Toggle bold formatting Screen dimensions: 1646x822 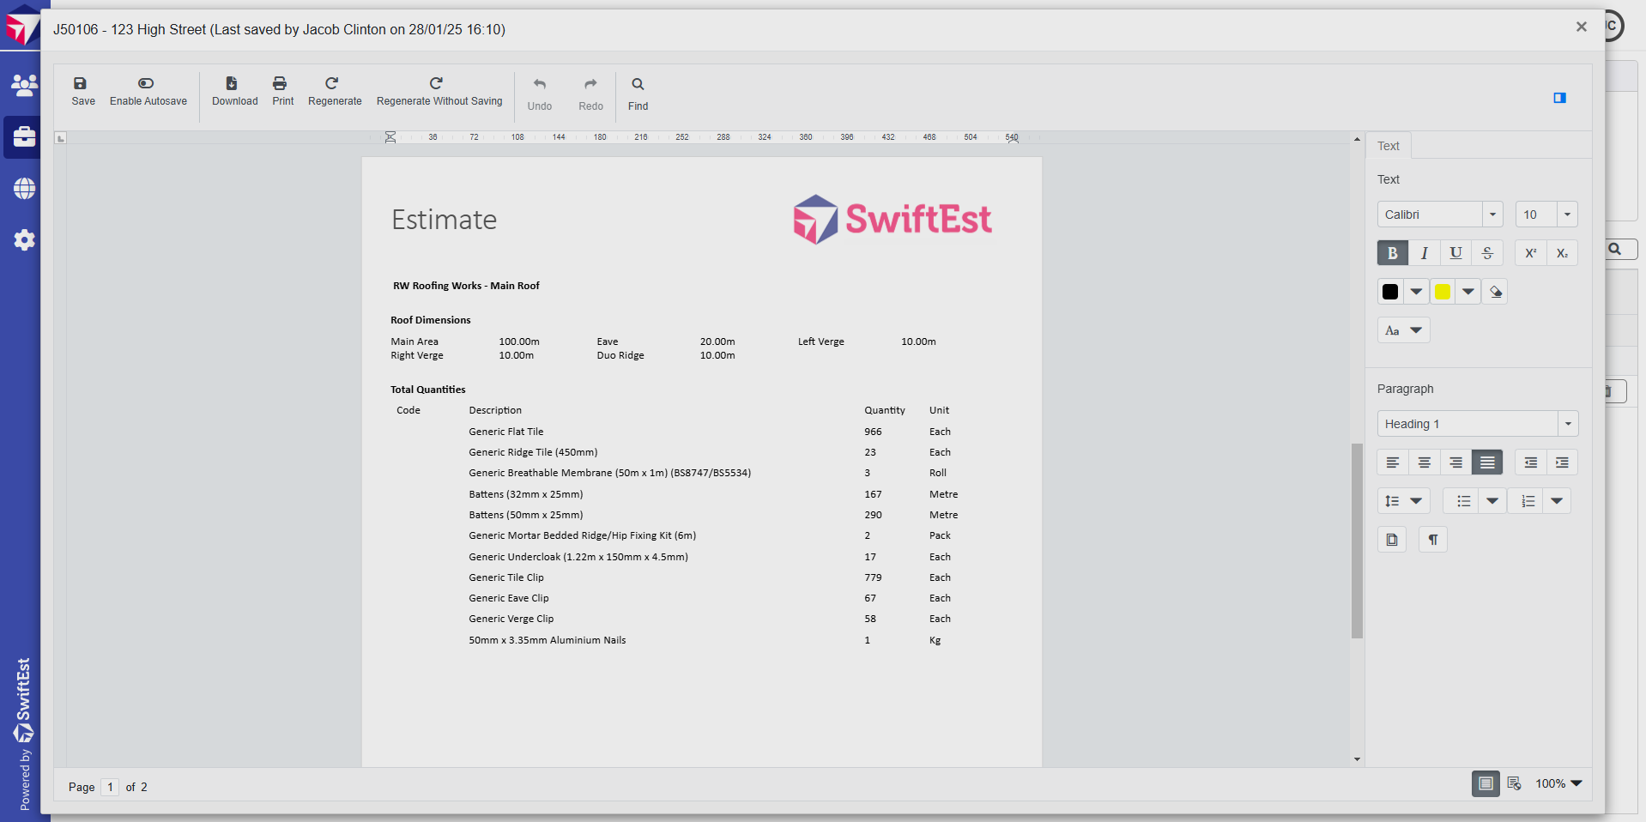click(x=1392, y=253)
